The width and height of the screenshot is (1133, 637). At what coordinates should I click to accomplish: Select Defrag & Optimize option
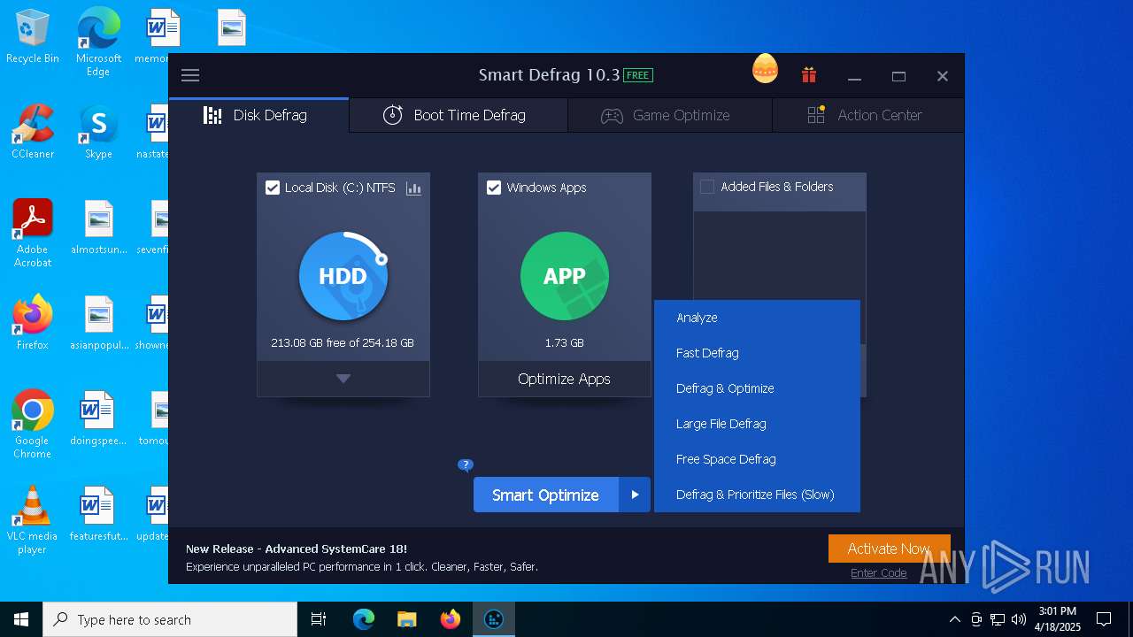(757, 388)
